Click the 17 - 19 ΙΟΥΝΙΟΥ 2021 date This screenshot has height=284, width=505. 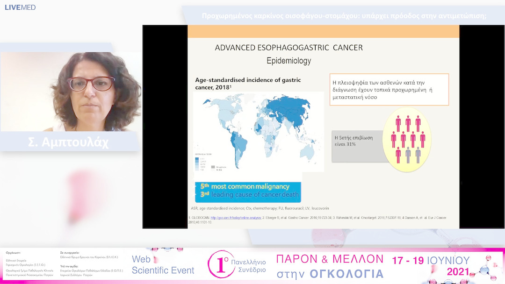(431, 266)
